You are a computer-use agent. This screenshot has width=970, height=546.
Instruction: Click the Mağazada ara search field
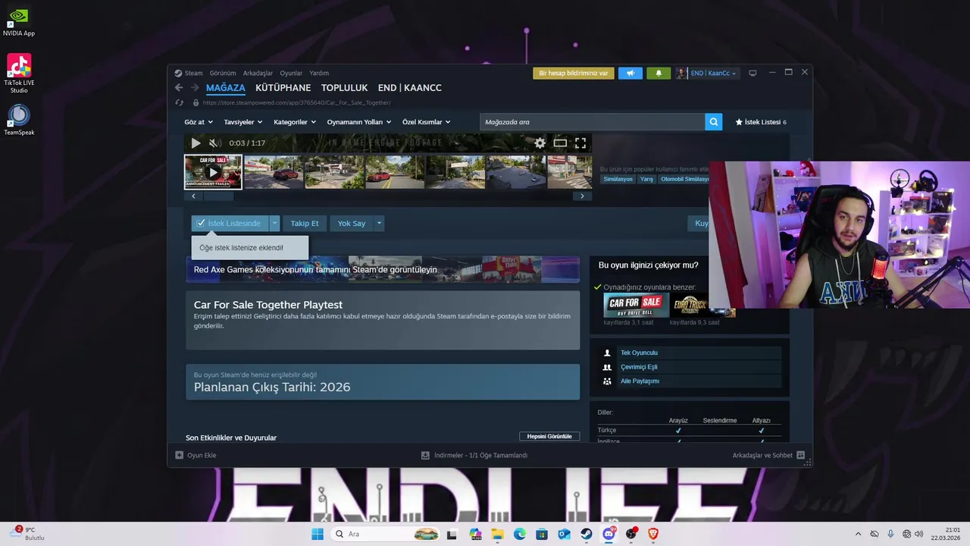592,121
